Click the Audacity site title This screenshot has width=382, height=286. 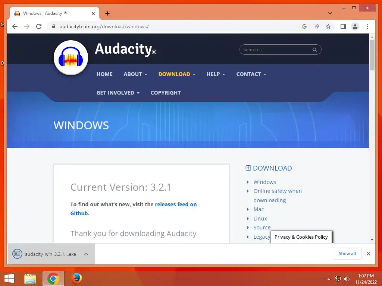(x=125, y=50)
